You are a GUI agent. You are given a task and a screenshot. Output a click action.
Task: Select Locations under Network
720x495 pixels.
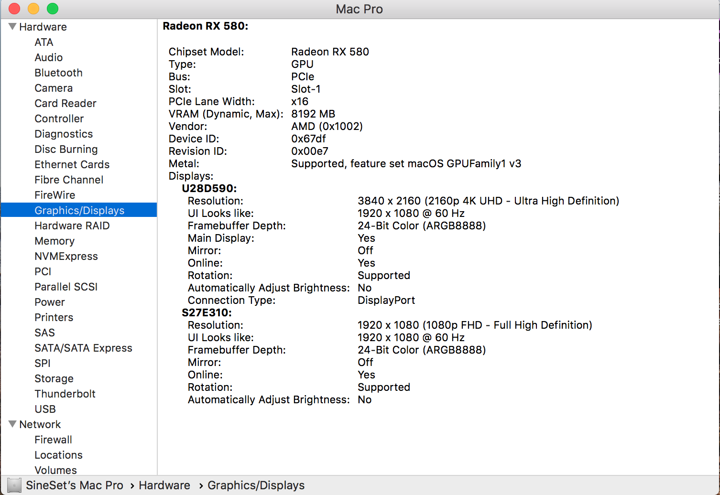point(58,455)
